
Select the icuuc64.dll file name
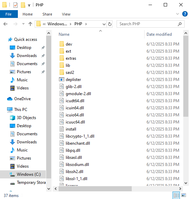tap(75, 122)
